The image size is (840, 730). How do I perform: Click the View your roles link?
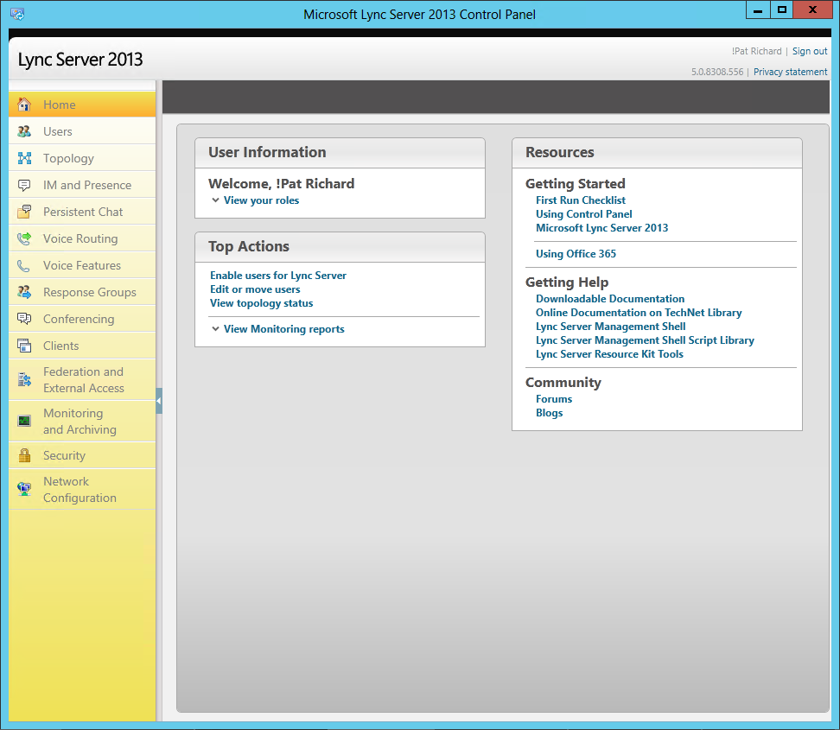pyautogui.click(x=262, y=200)
